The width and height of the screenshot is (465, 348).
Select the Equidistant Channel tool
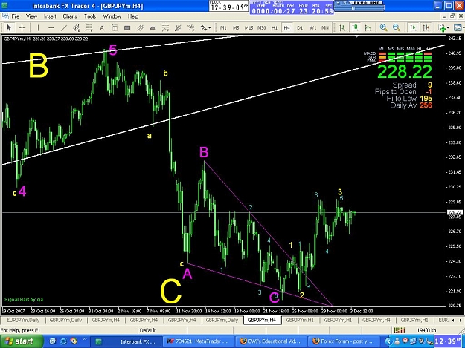(x=77, y=27)
